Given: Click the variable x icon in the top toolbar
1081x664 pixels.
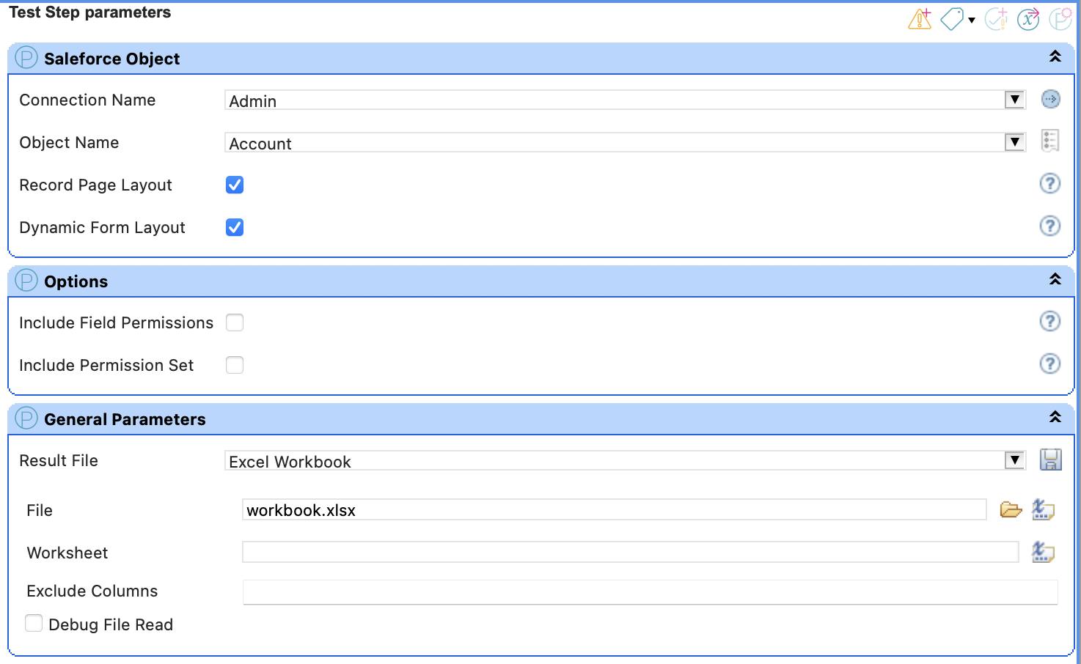Looking at the screenshot, I should click(x=1027, y=19).
